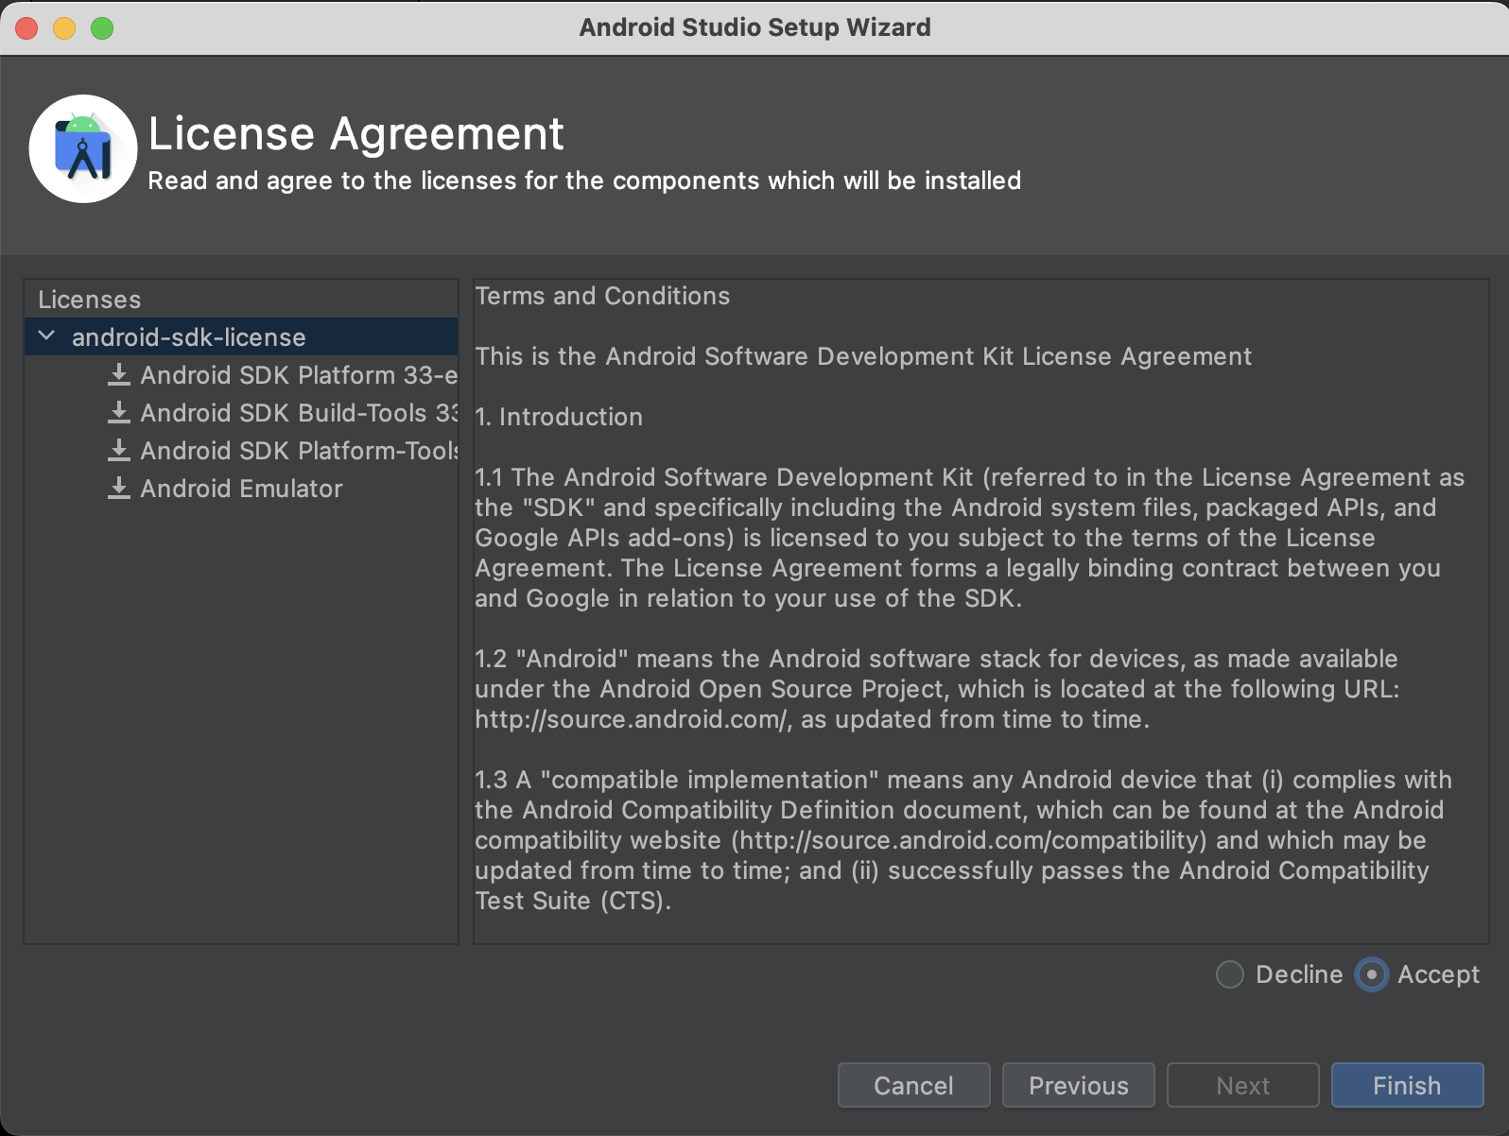Select the android-sdk-license row
The image size is (1509, 1136).
(x=189, y=337)
